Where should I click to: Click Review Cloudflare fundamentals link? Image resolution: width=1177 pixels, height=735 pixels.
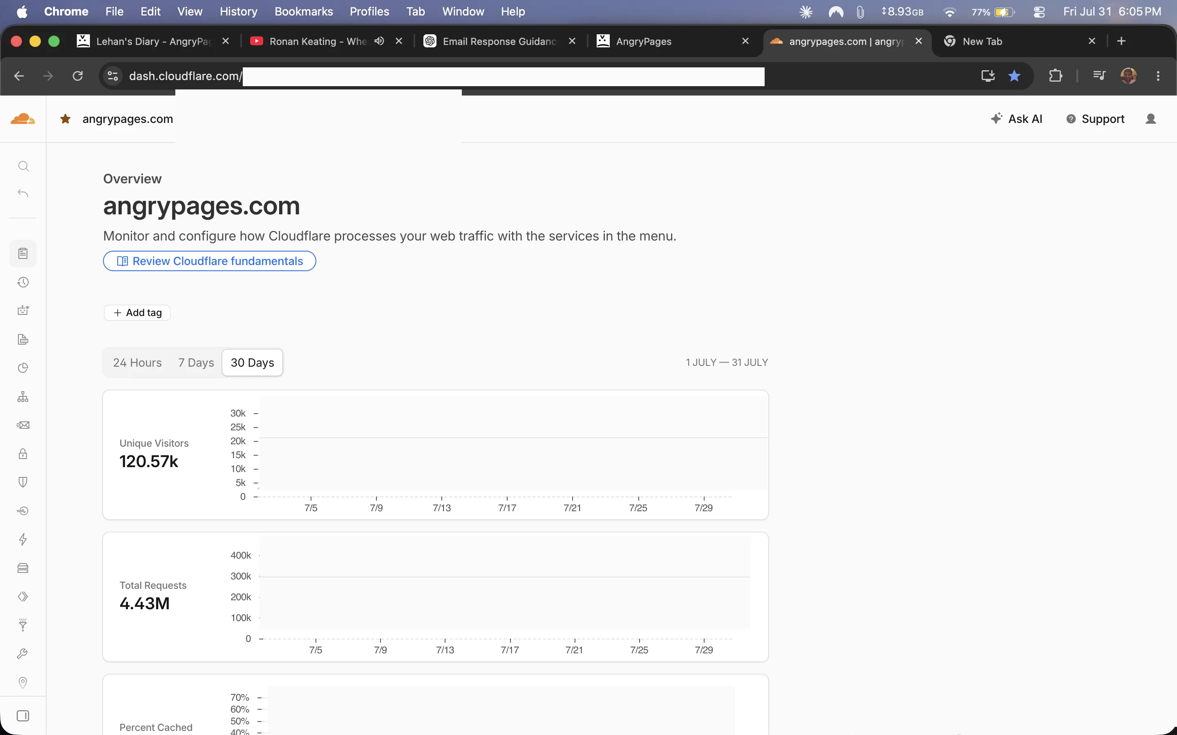click(210, 261)
